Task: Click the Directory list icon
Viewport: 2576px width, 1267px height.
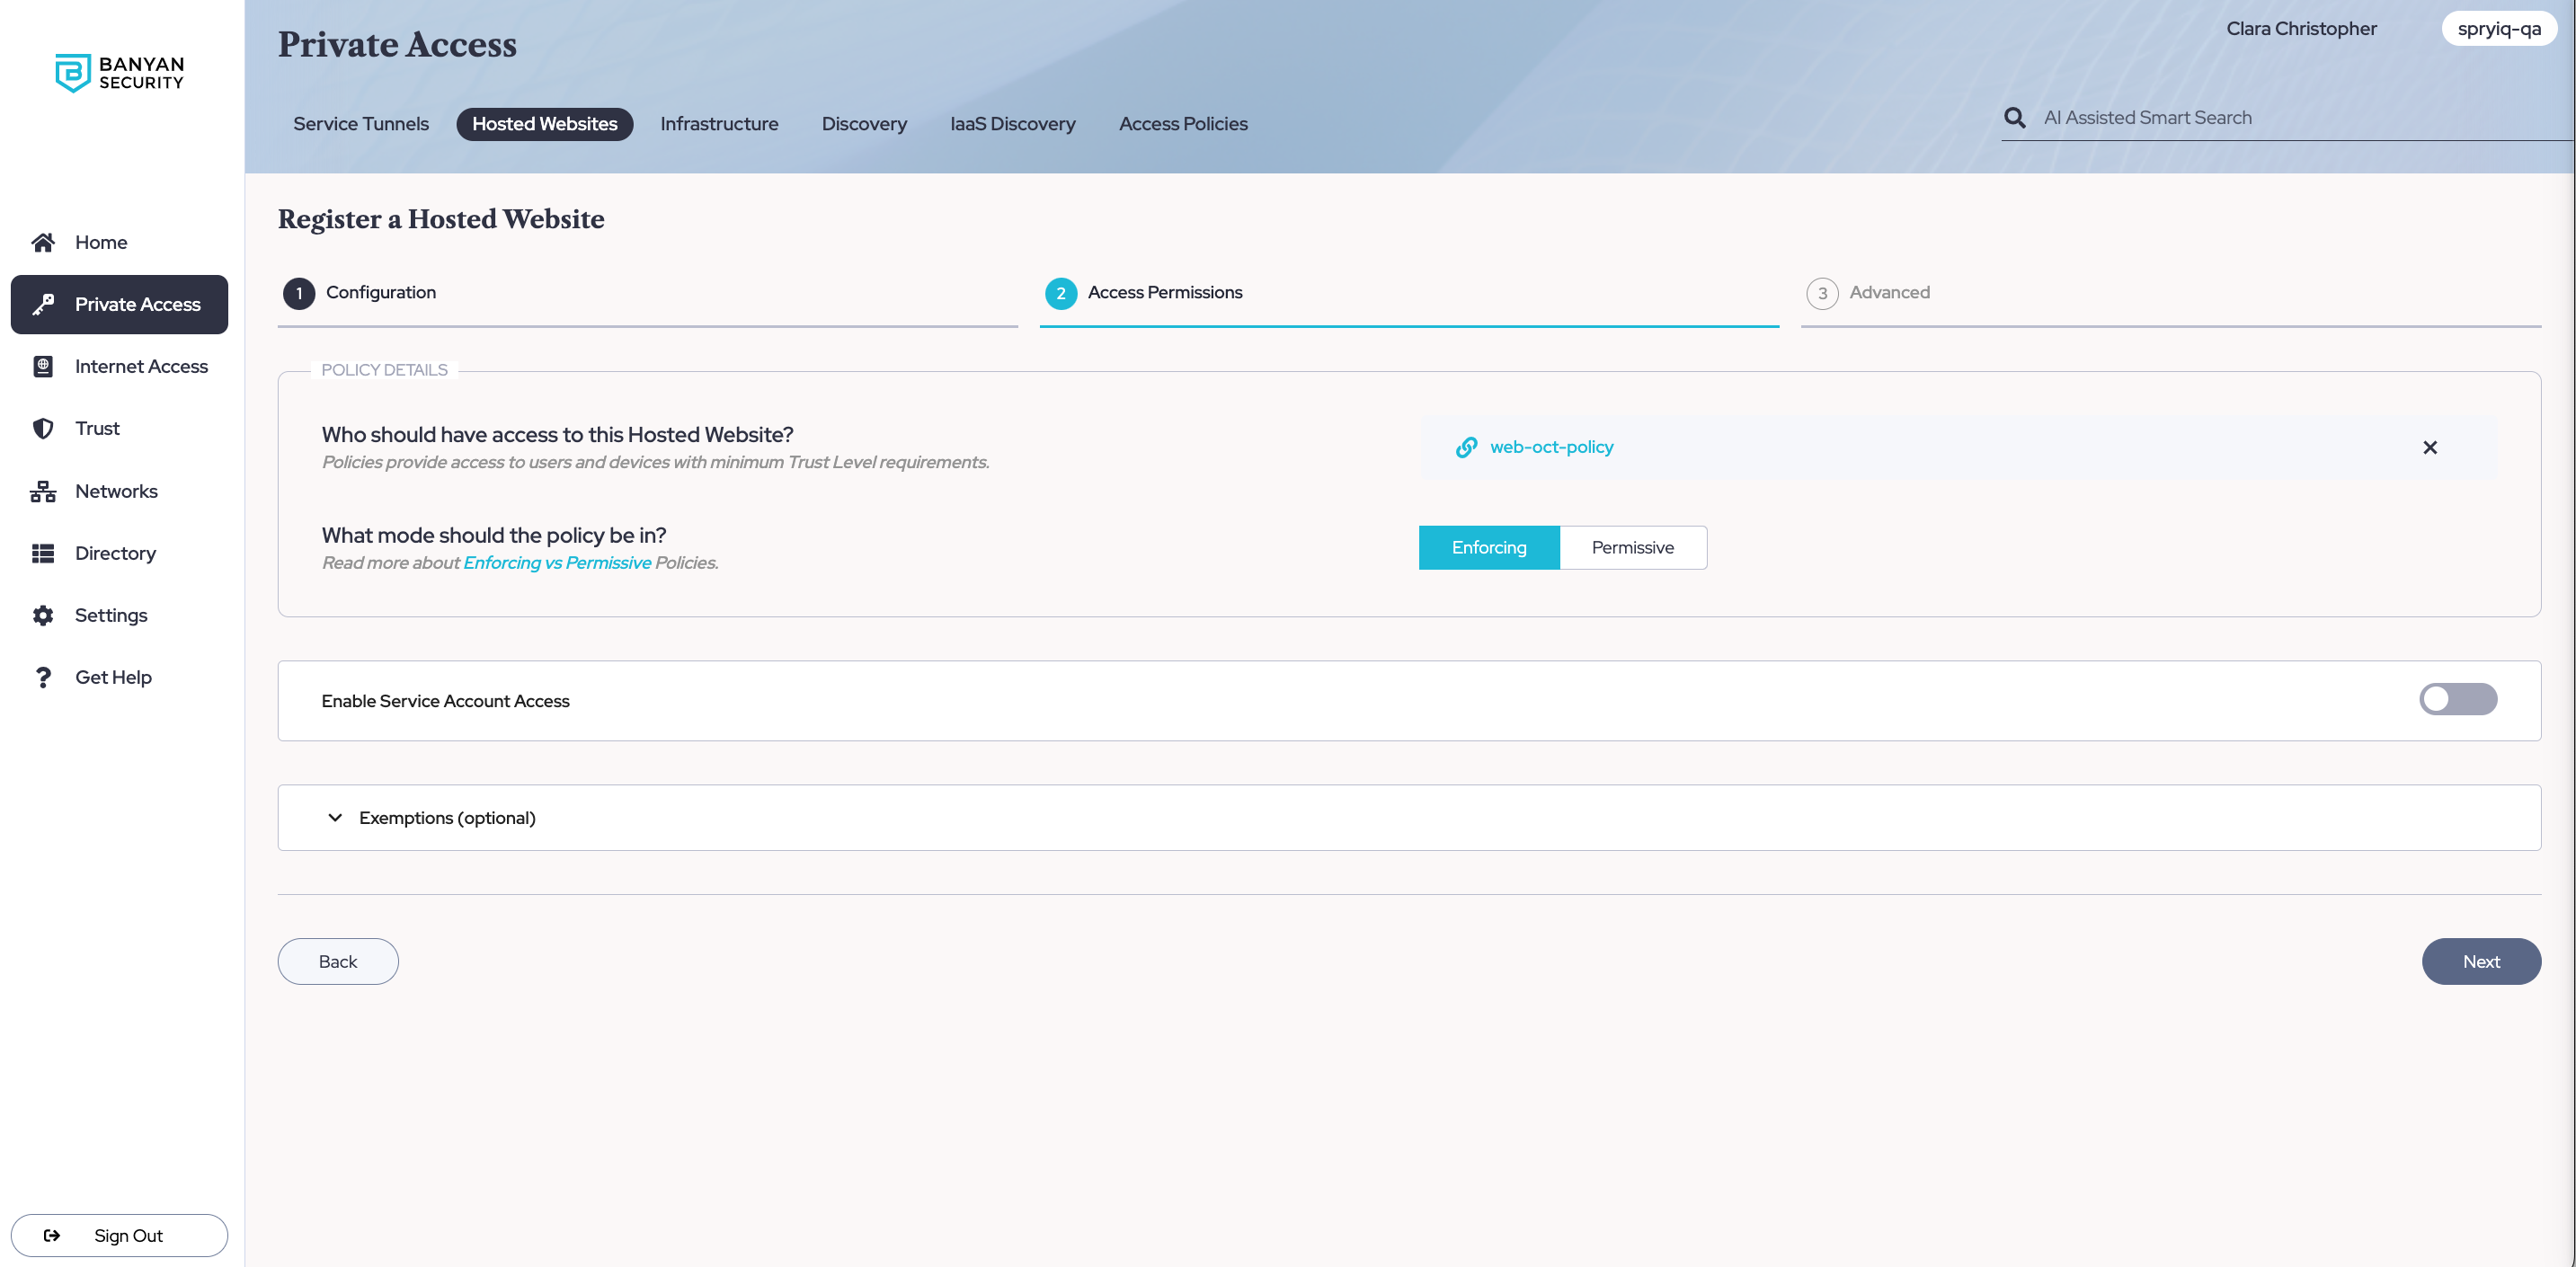Action: tap(43, 553)
